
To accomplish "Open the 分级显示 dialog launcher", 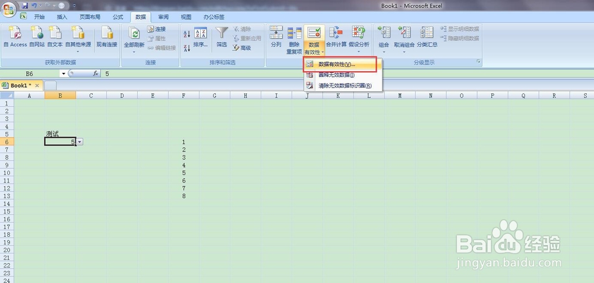I will click(x=478, y=61).
